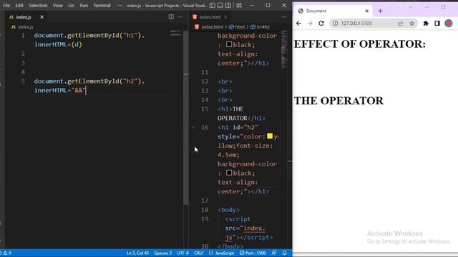Go back in the browser
The height and width of the screenshot is (257, 458).
click(x=298, y=24)
